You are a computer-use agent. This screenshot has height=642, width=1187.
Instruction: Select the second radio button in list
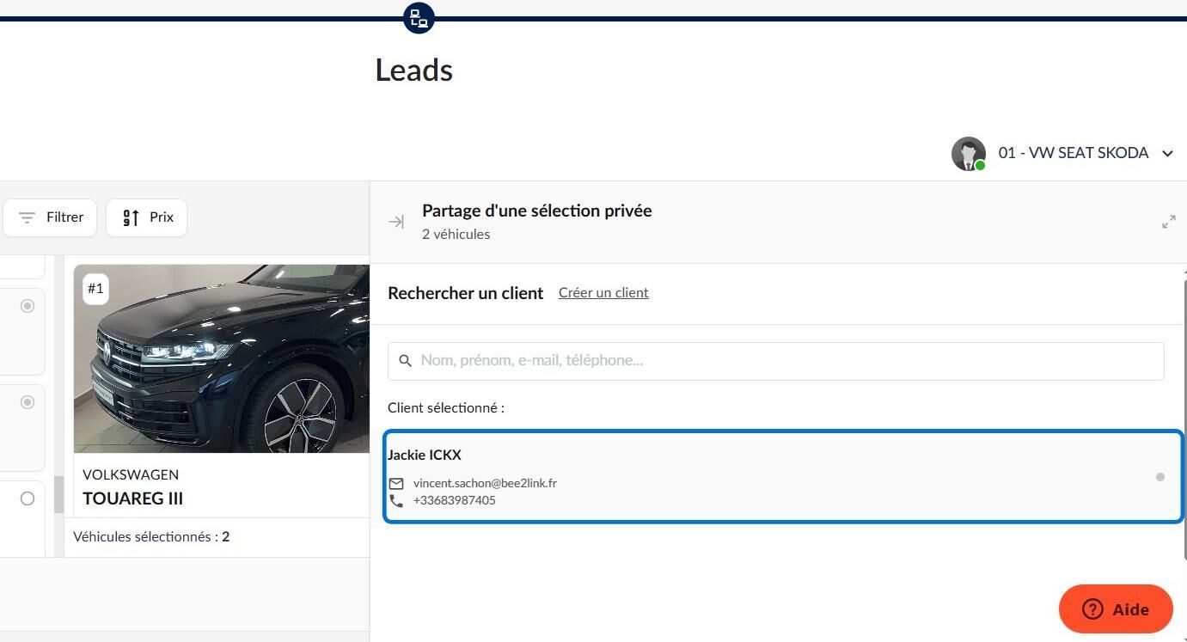pos(28,402)
